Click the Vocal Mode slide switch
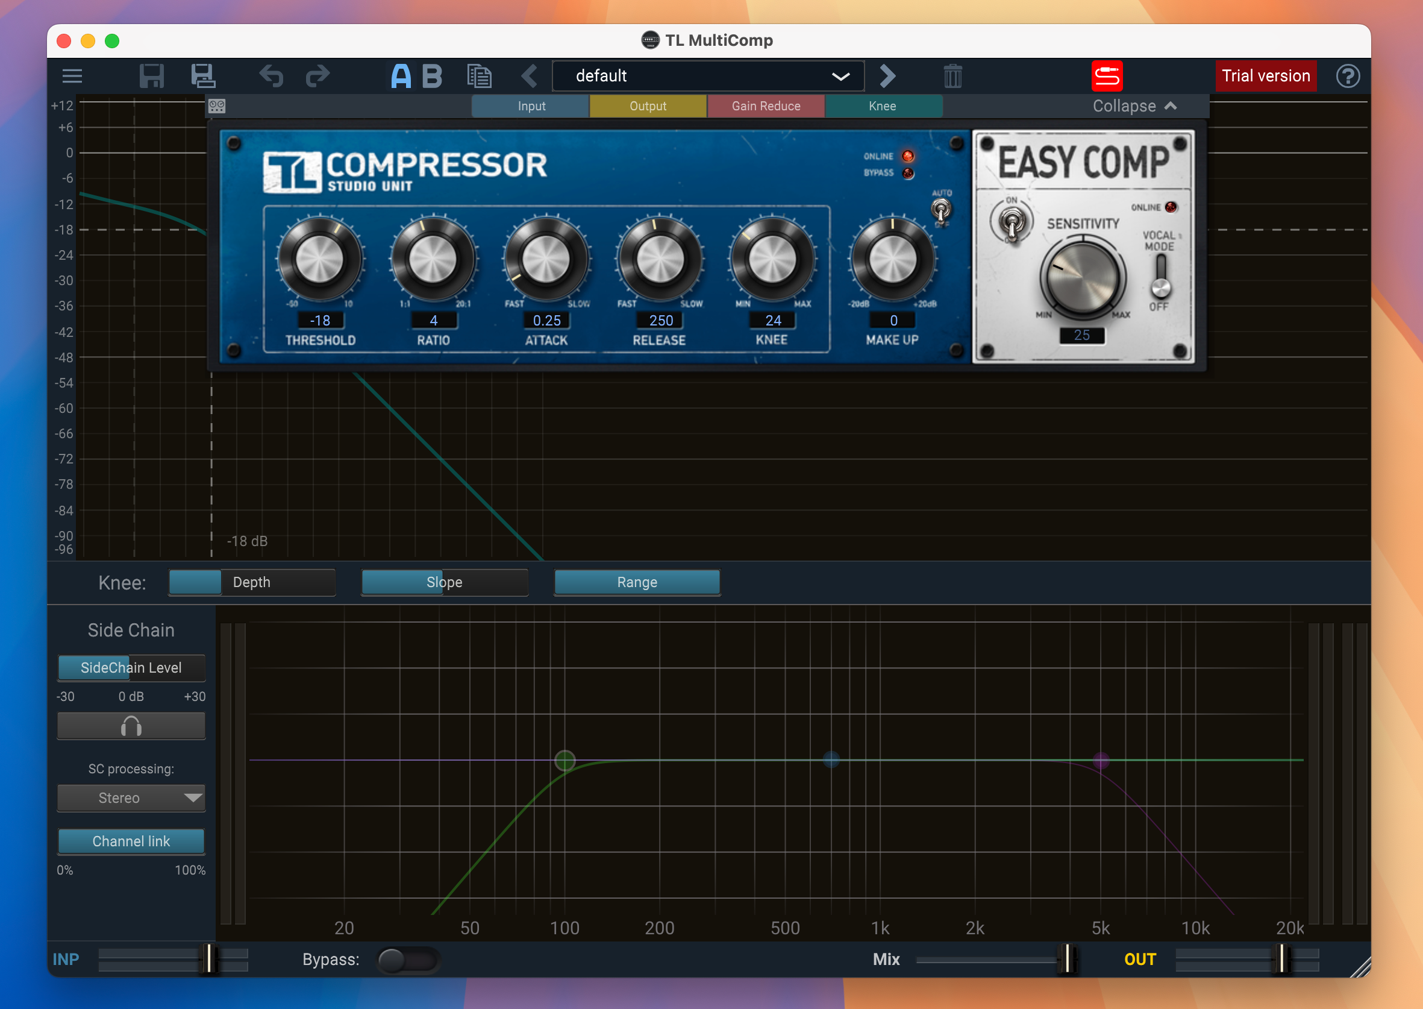 point(1160,277)
